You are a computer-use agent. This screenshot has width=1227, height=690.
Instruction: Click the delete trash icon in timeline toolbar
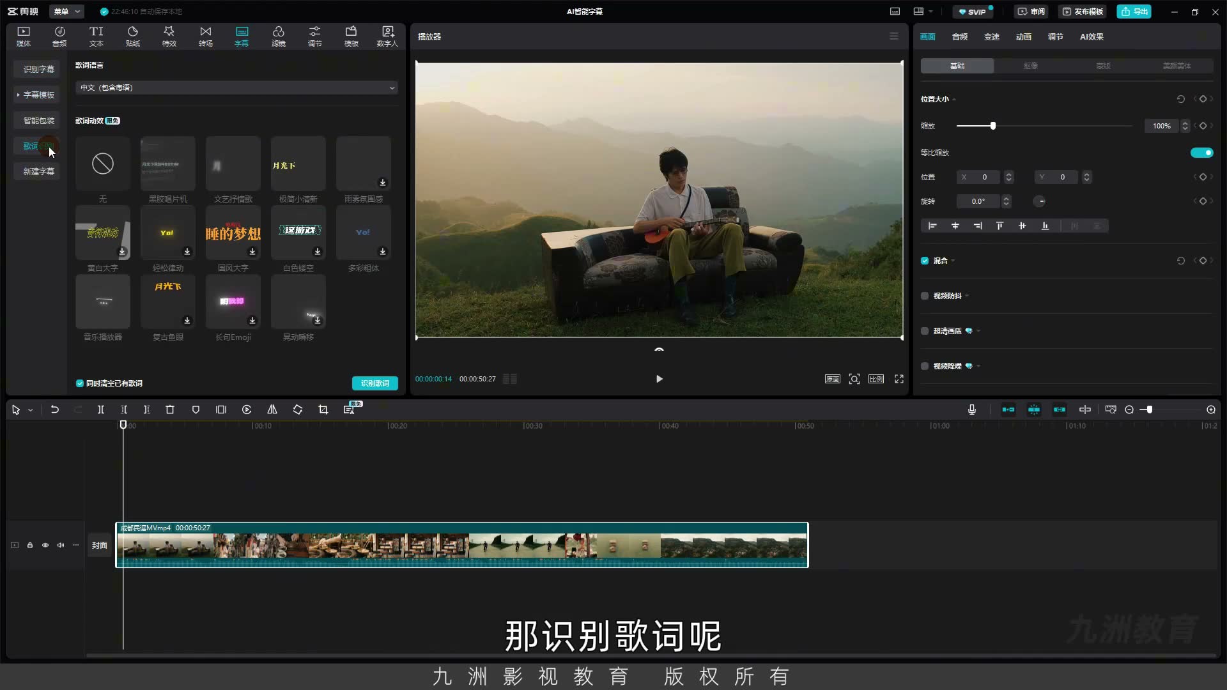[170, 410]
